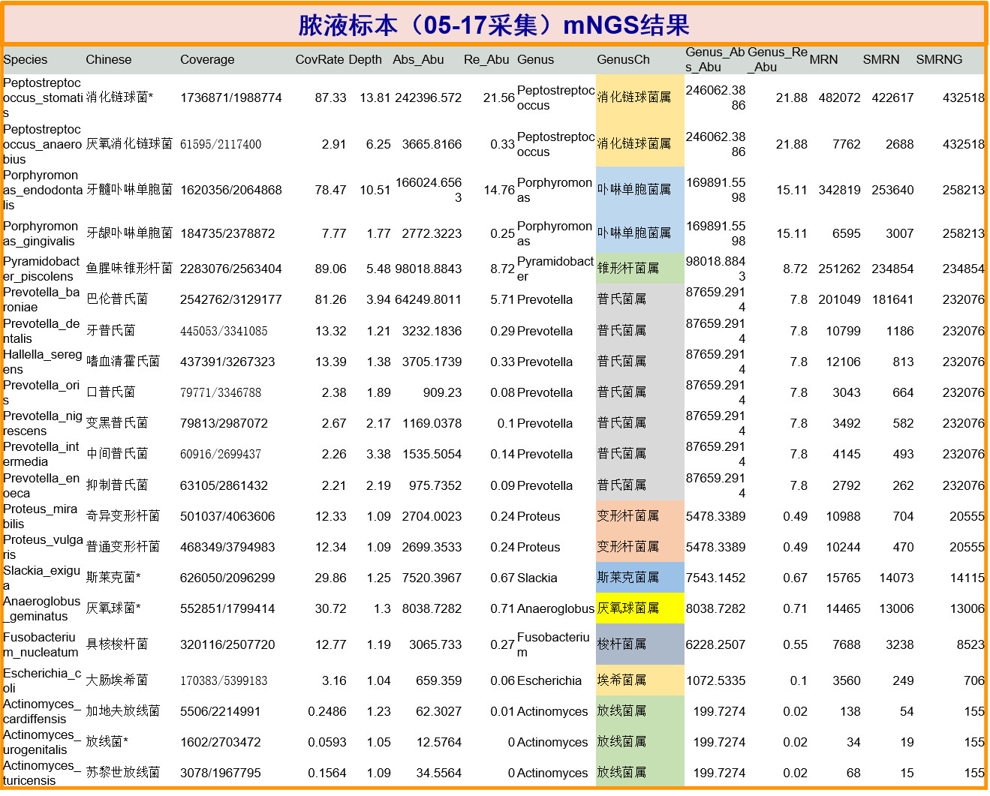Image resolution: width=990 pixels, height=796 pixels.
Task: Click coverage value 2283076/2563404
Action: (x=231, y=269)
